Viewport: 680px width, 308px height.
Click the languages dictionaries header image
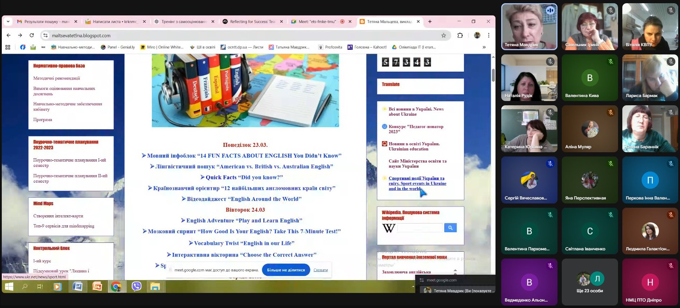245,90
